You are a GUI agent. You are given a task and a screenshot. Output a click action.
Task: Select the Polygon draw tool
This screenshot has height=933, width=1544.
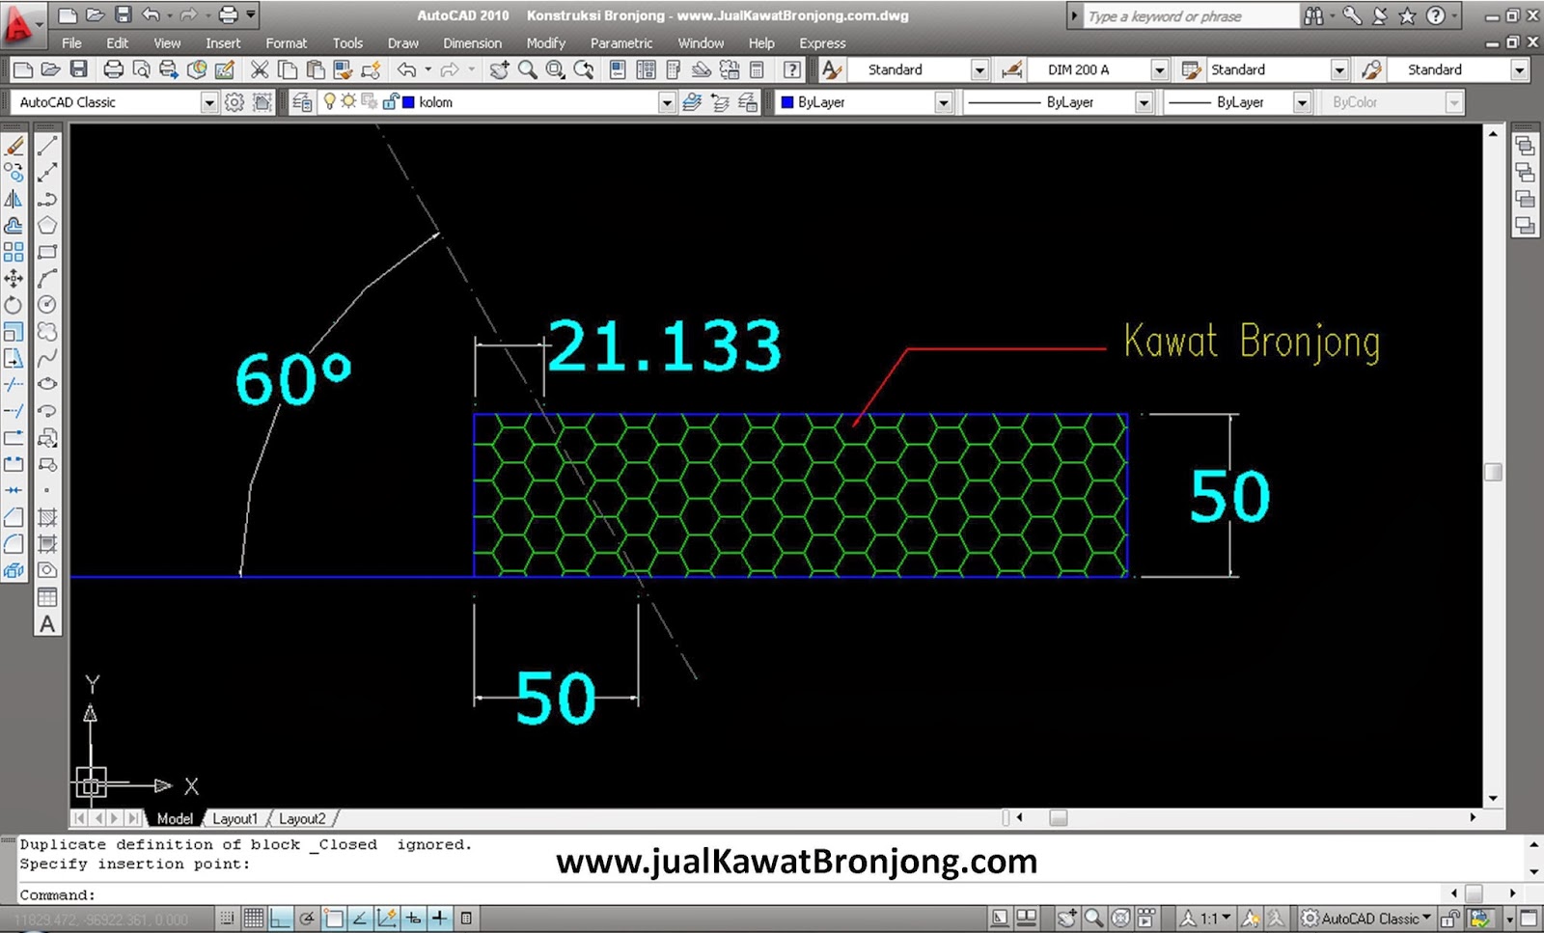tap(46, 226)
